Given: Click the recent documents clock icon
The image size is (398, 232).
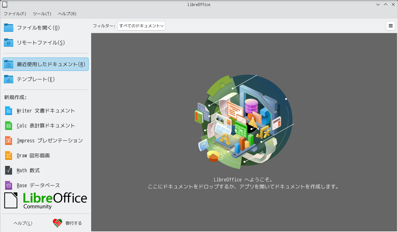Looking at the screenshot, I should pos(8,64).
